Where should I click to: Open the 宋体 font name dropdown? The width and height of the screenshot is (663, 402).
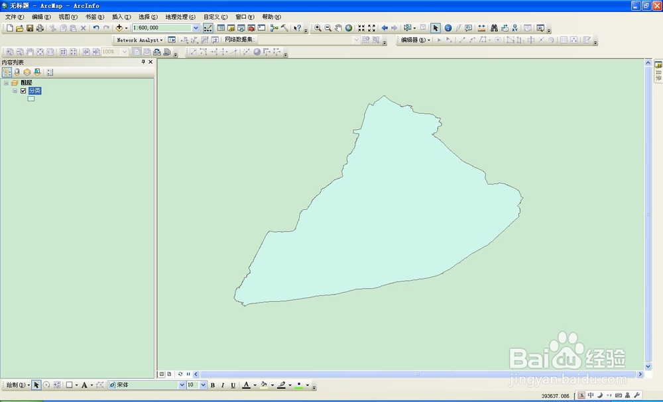pos(182,385)
